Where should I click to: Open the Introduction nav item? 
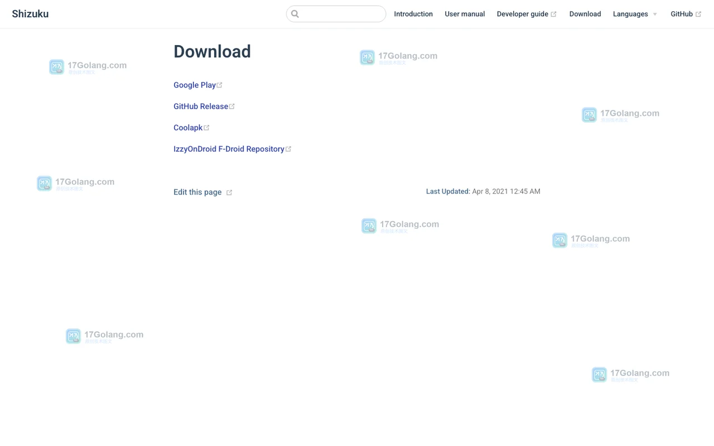[x=413, y=14]
